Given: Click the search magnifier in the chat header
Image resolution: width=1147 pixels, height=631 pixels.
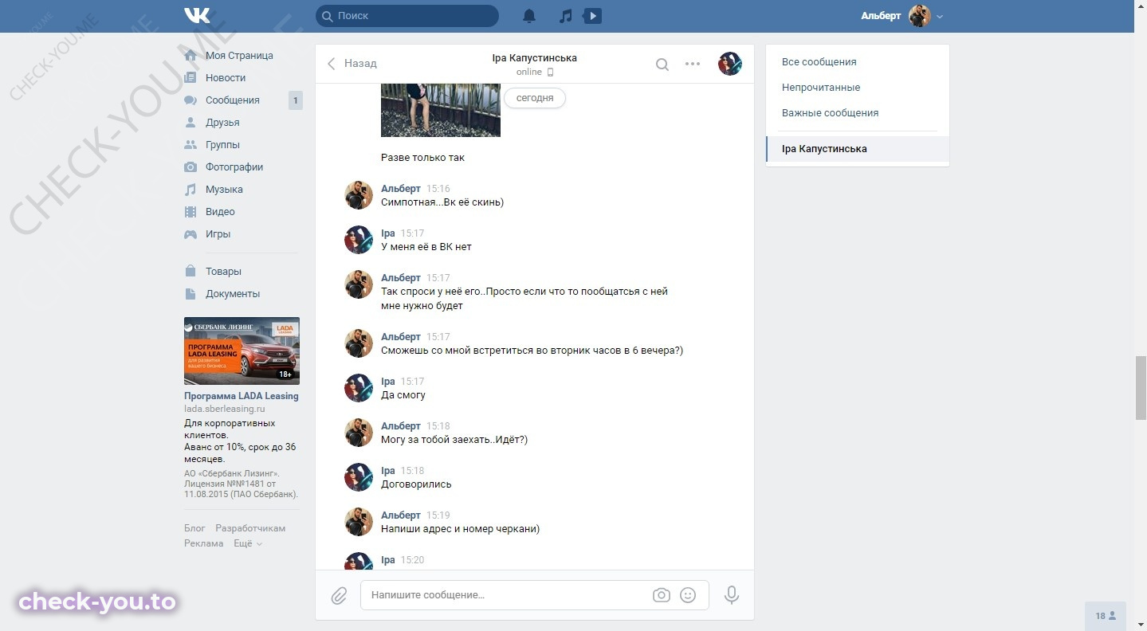Looking at the screenshot, I should pos(662,65).
